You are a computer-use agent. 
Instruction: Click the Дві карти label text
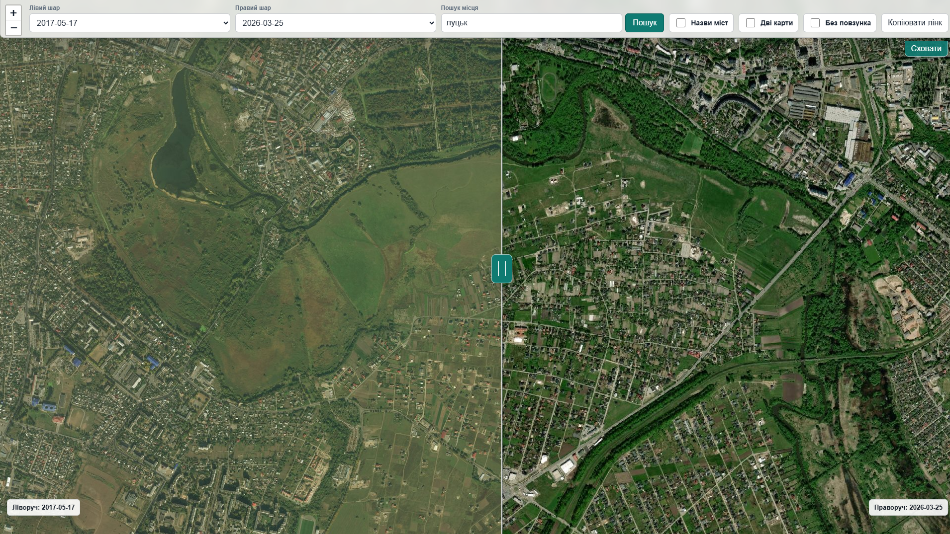776,23
